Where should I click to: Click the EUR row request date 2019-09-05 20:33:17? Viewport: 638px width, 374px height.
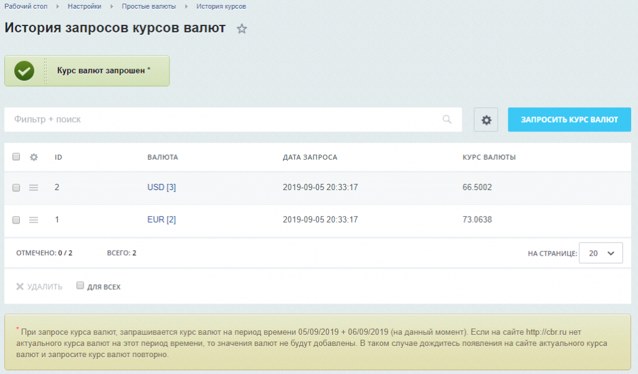(320, 219)
